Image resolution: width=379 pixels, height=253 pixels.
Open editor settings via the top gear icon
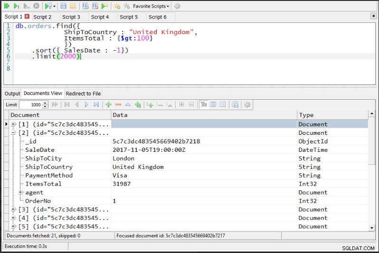point(177,6)
